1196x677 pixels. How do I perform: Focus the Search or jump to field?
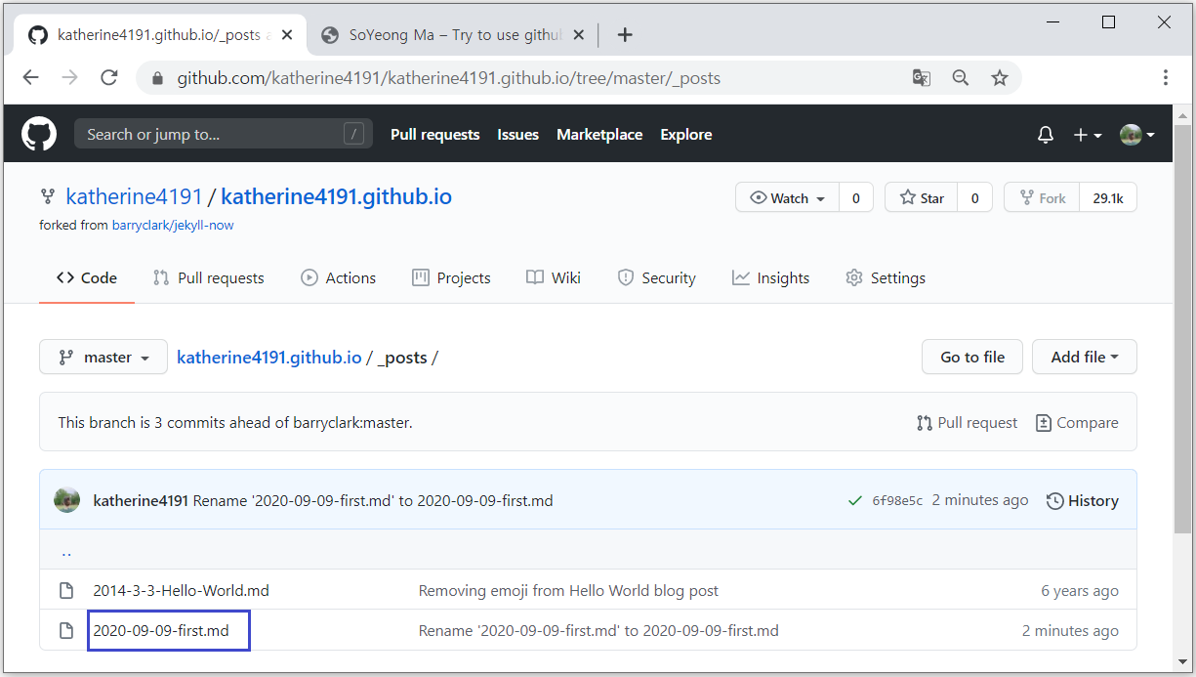click(x=224, y=134)
